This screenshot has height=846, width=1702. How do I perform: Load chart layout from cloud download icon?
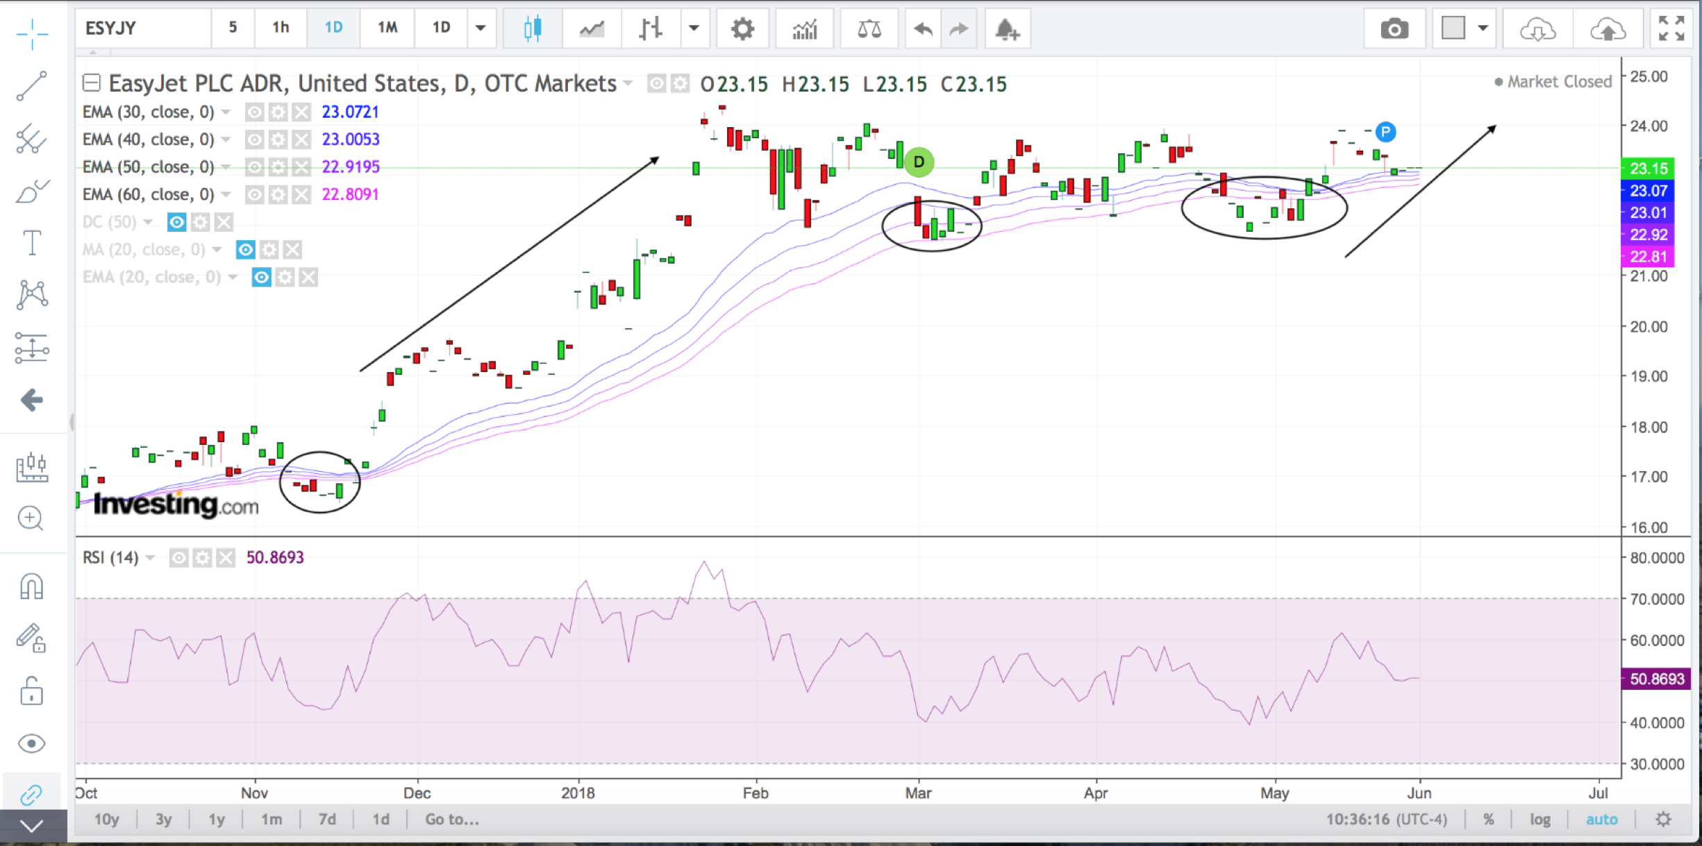pyautogui.click(x=1538, y=29)
